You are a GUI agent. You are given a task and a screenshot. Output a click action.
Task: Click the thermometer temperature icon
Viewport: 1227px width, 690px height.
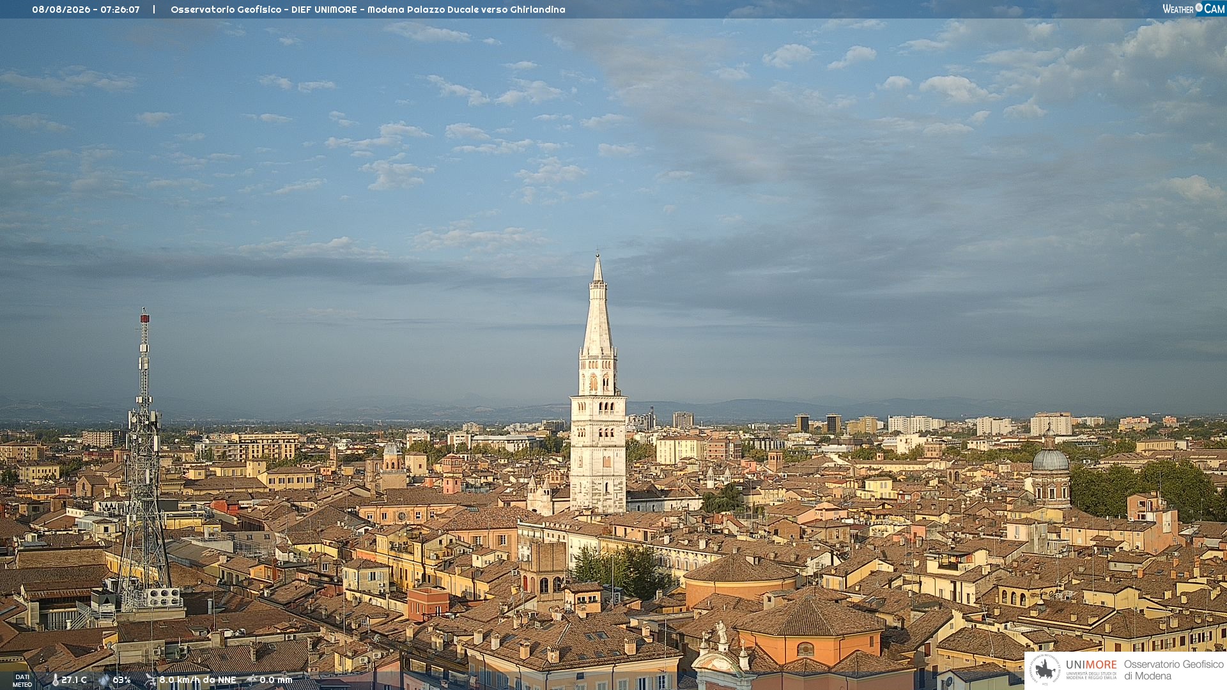tap(55, 680)
